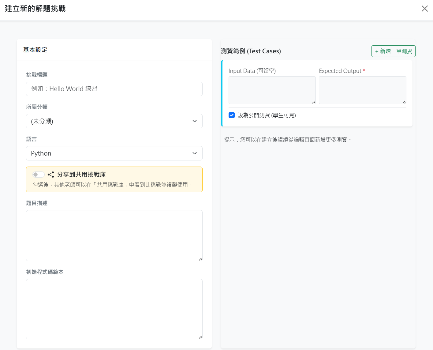Viewport: 433px width, 350px height.
Task: Click the resize handle of 題目描述 textarea
Action: tap(200, 259)
